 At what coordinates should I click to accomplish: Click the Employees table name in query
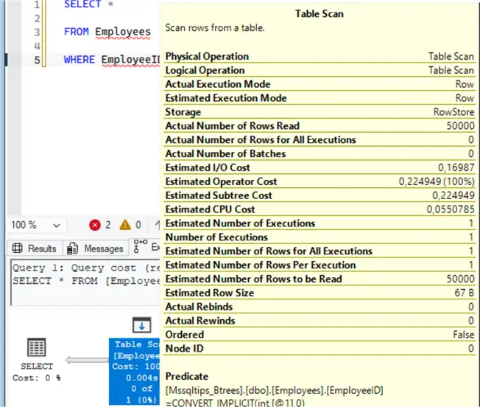click(123, 32)
